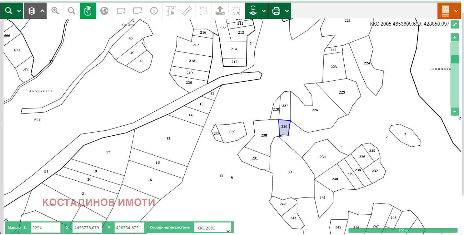Activate the pan hand tool
This screenshot has height=235, width=464.
click(x=88, y=11)
